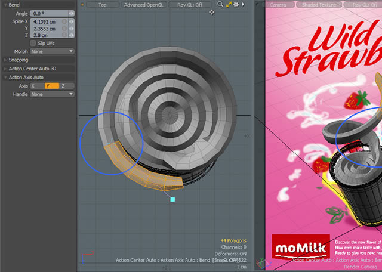Click the "Render Camera" label in right viewport
The image size is (382, 272).
pyautogui.click(x=360, y=267)
